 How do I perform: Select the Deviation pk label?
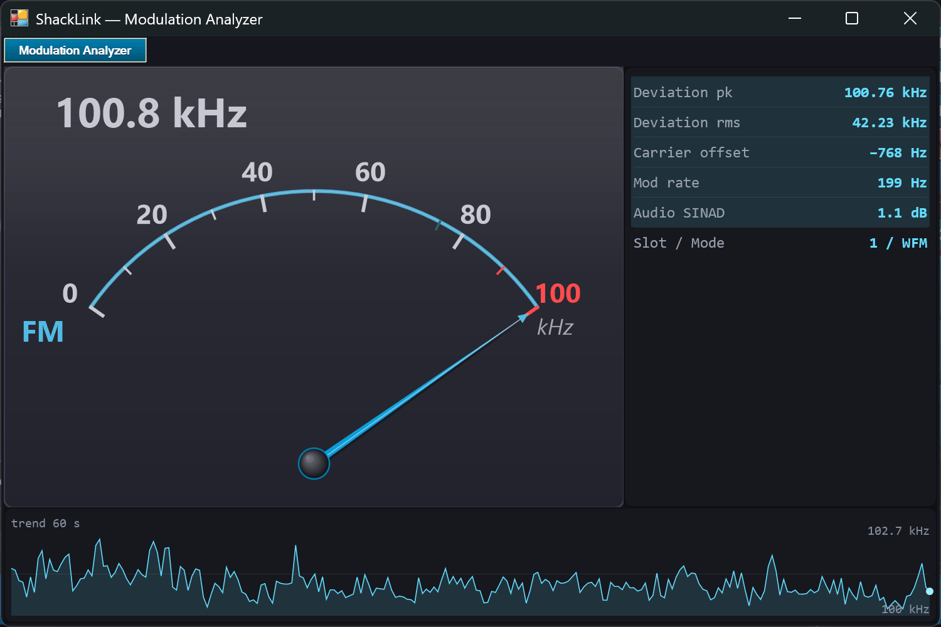tap(683, 93)
